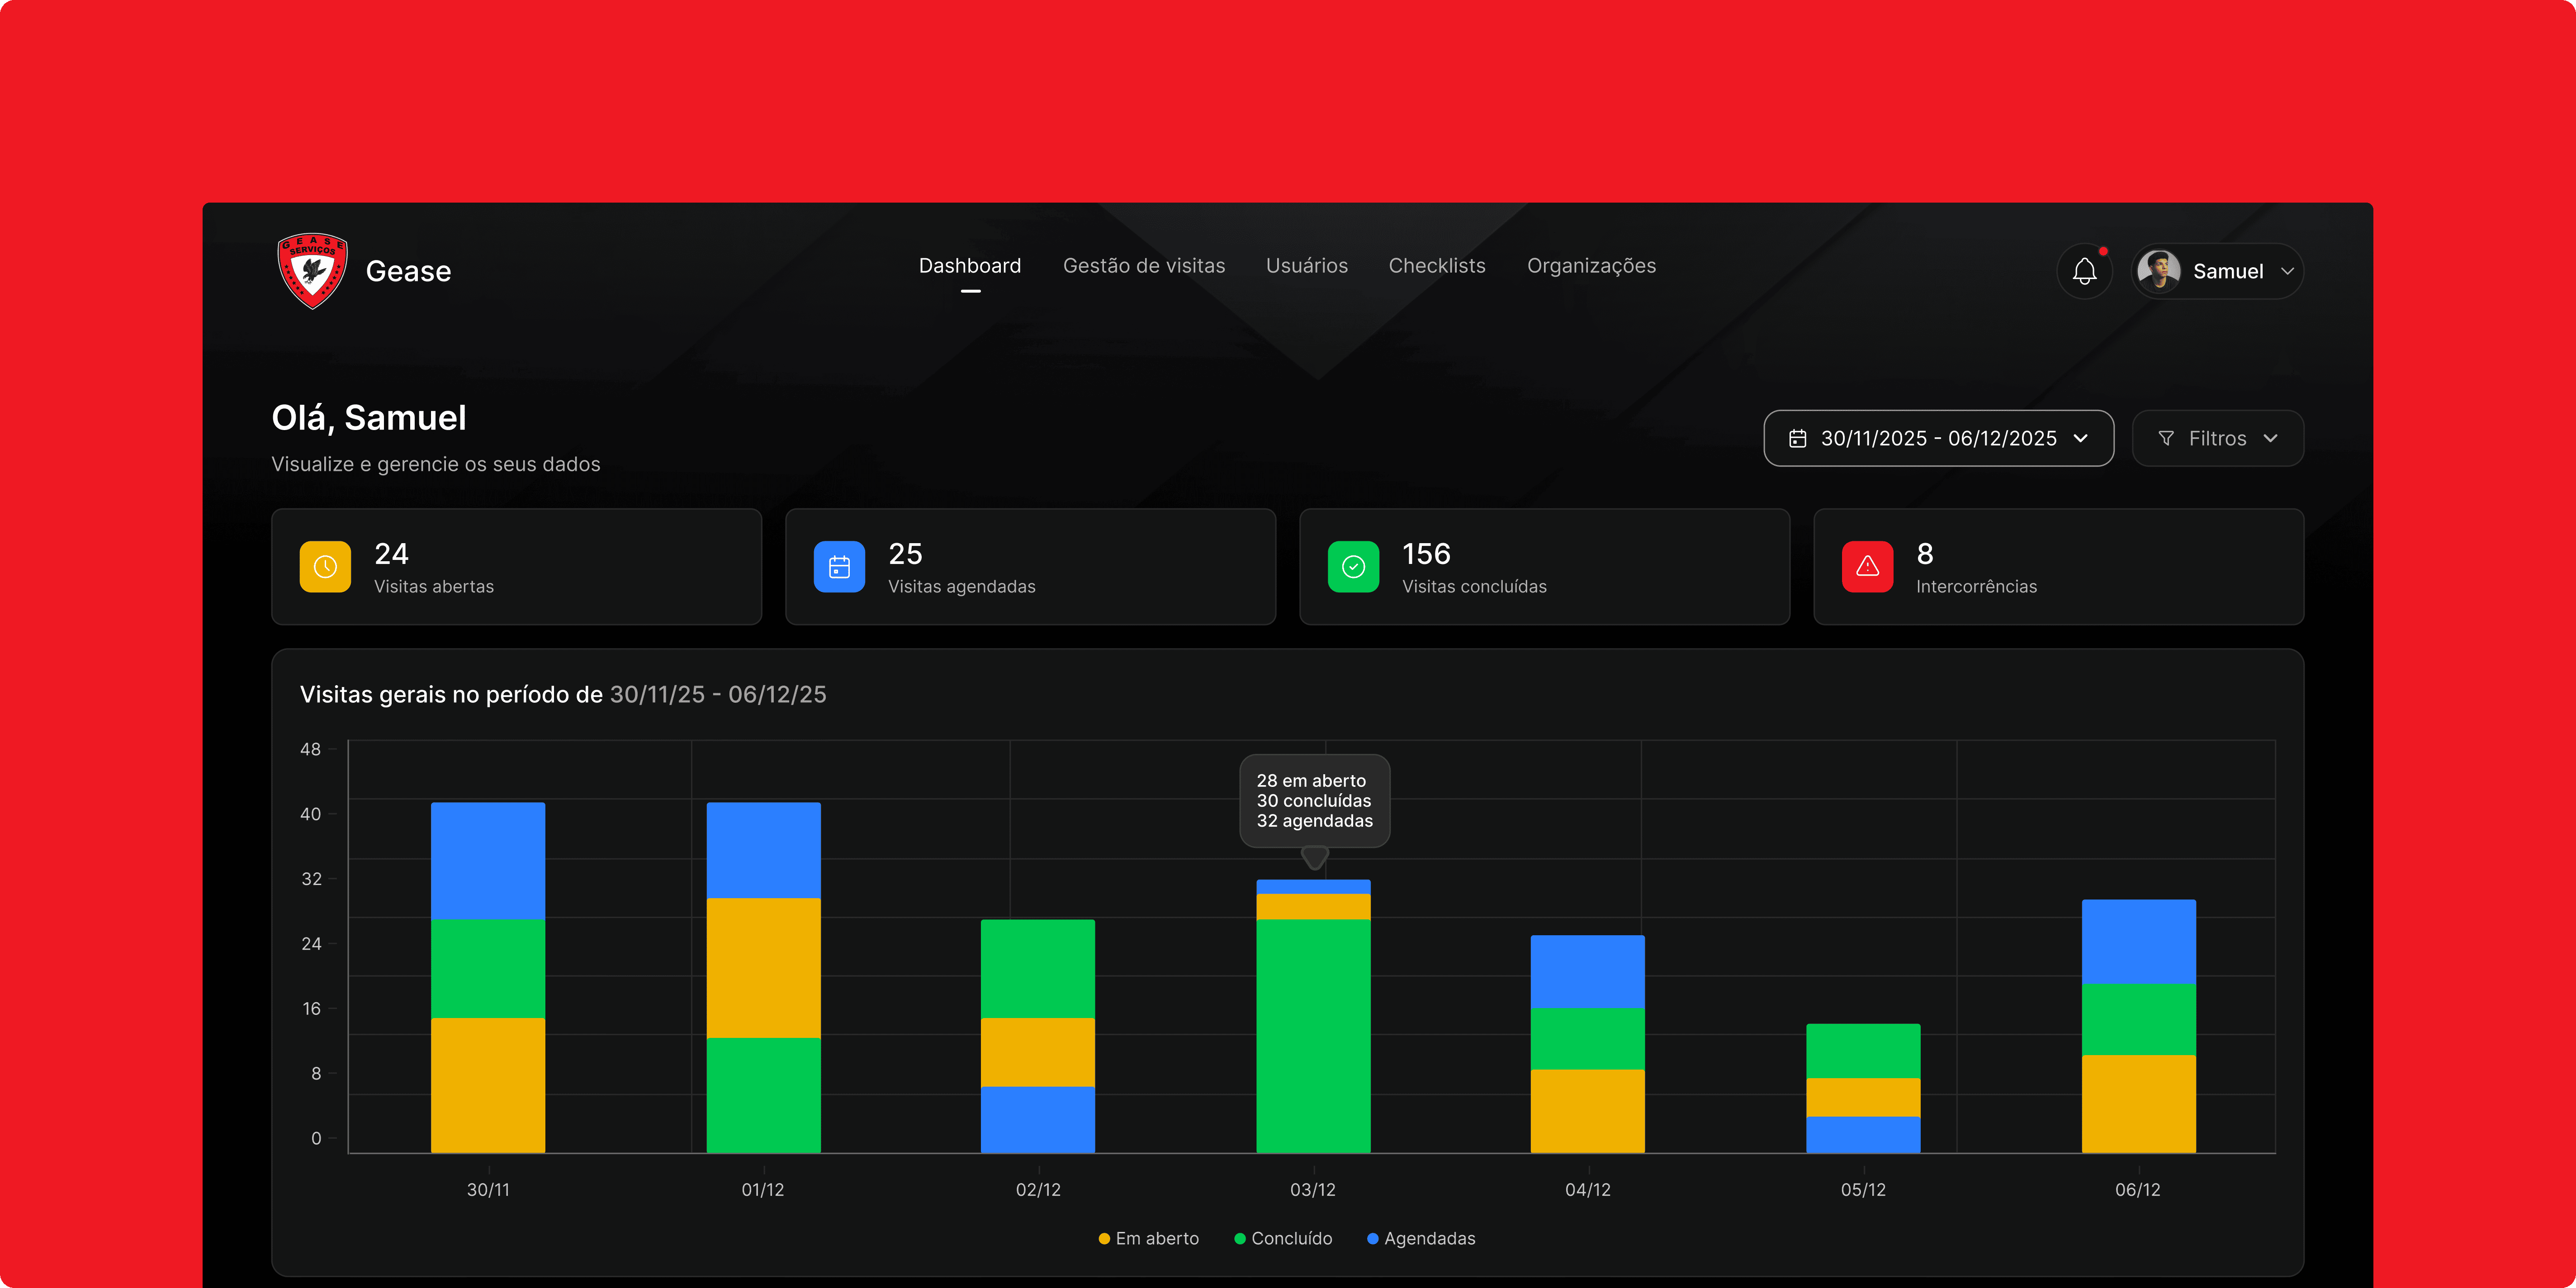Click the Gease brand name
2576x1288 pixels.
coord(408,271)
